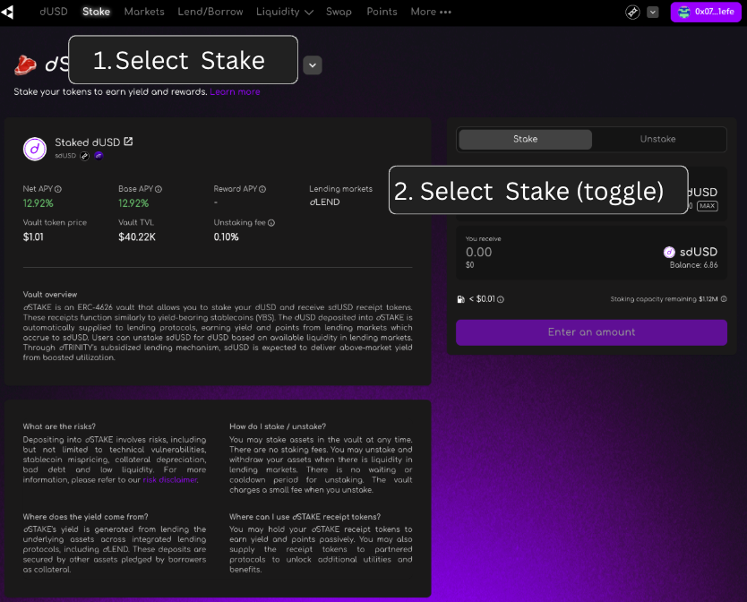Open the More menu in the navbar
The width and height of the screenshot is (747, 602).
tap(431, 12)
